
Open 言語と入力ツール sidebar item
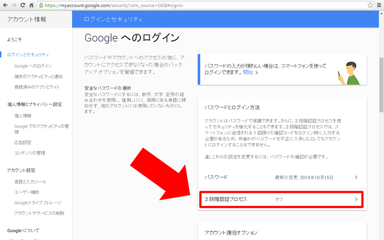tap(30, 182)
